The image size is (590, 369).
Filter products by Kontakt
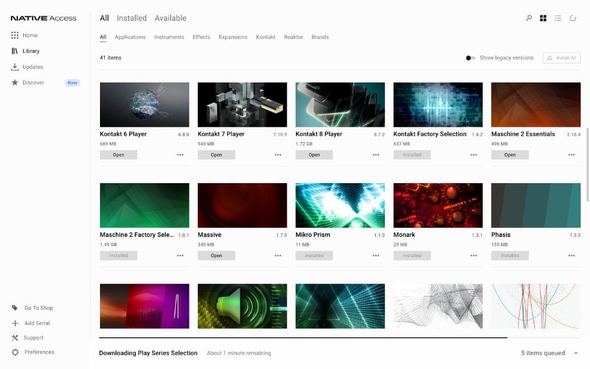[x=265, y=37]
